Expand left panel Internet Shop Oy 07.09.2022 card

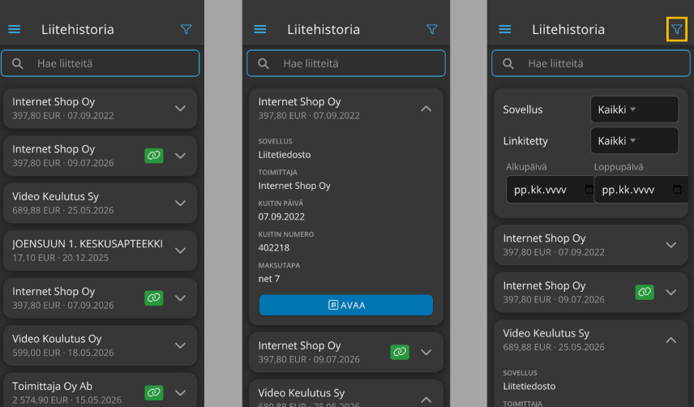point(180,109)
